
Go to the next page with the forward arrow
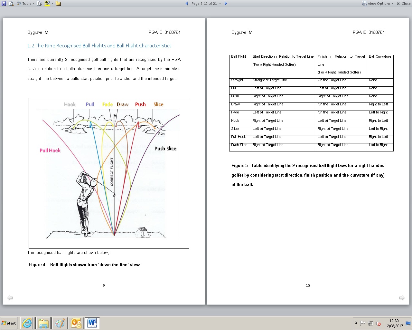(226, 4)
